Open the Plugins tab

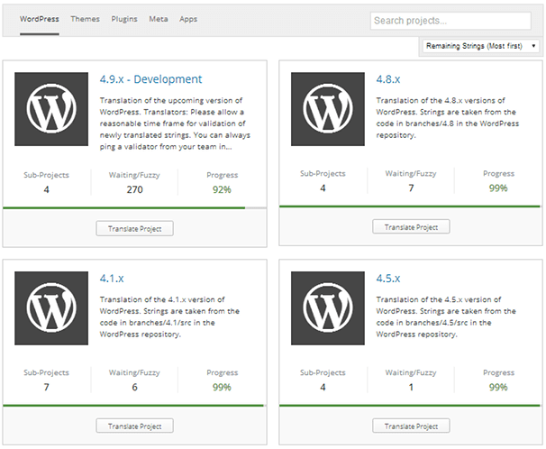pos(124,19)
